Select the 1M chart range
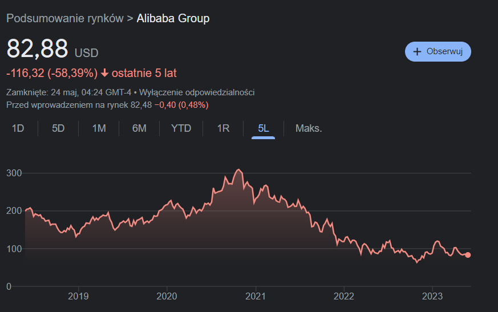The height and width of the screenshot is (312, 498). pos(99,128)
